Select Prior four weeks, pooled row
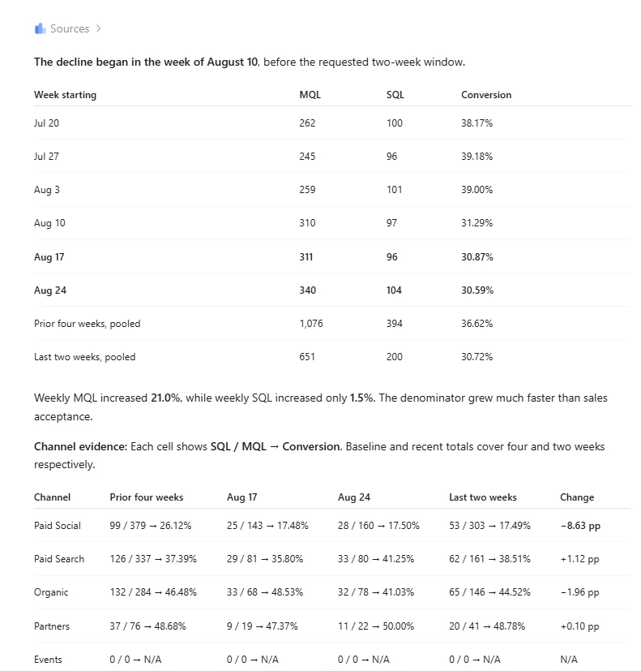The height and width of the screenshot is (671, 641). point(331,324)
